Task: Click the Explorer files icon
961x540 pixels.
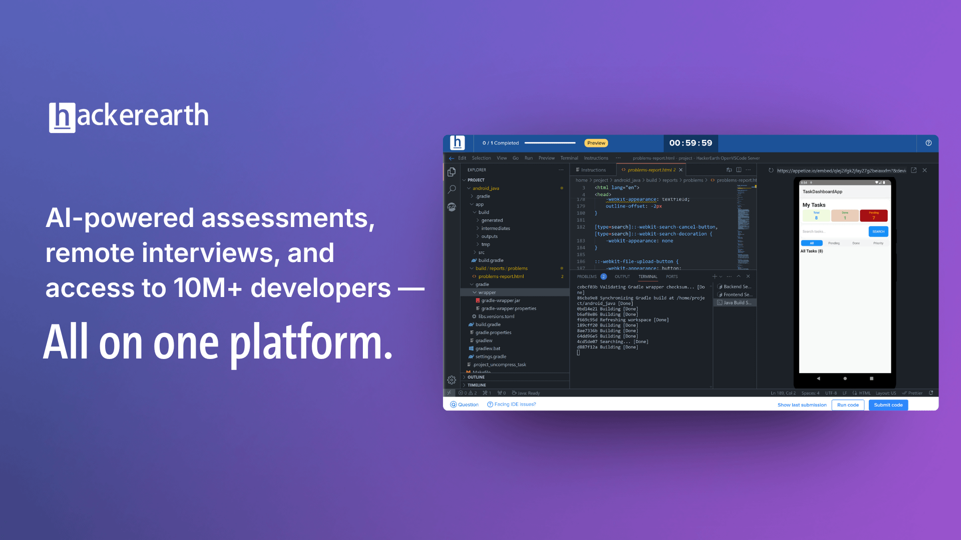Action: [451, 171]
